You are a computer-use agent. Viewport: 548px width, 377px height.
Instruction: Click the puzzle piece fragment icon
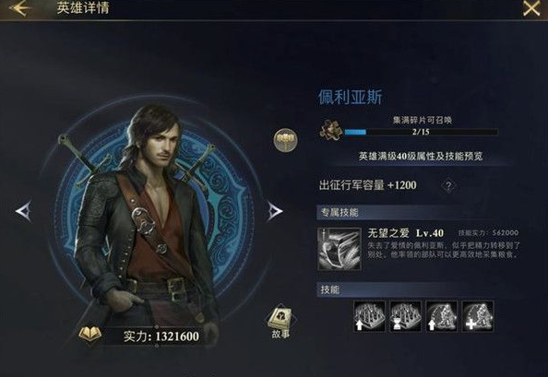330,130
